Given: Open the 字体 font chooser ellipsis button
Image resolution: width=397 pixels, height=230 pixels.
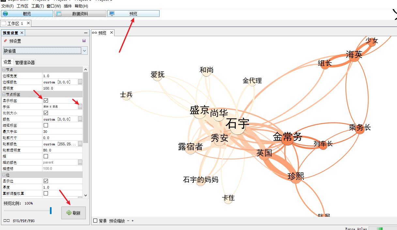Looking at the screenshot, I should click(x=80, y=107).
